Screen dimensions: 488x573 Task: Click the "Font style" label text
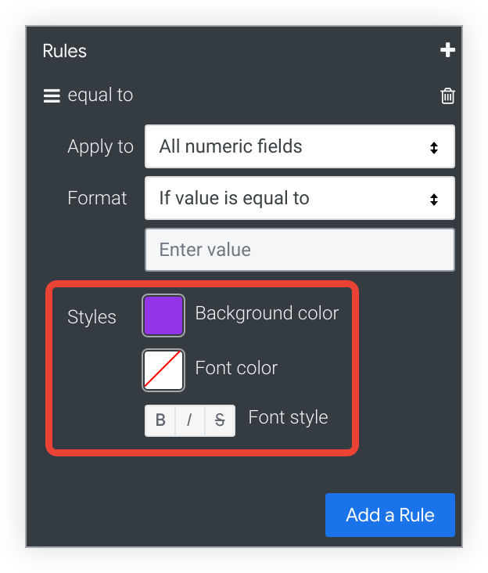click(x=288, y=418)
